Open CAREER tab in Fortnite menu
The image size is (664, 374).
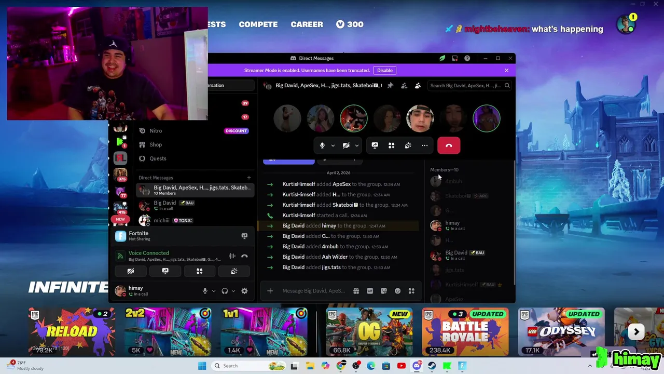click(x=307, y=24)
